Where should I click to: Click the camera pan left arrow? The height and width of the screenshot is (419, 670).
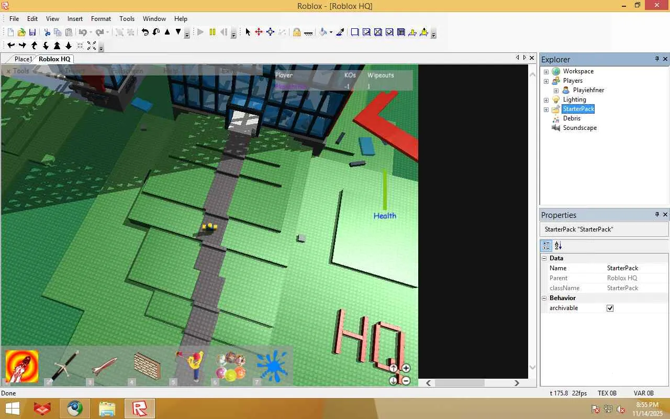10,46
